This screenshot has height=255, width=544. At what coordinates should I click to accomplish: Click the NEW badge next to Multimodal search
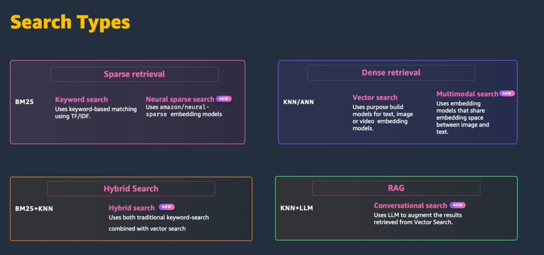click(x=507, y=94)
